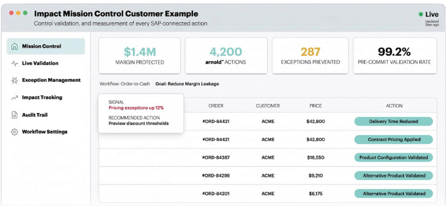The height and width of the screenshot is (209, 446).
Task: Click the Product Configuration Validated action pill
Action: click(x=394, y=158)
